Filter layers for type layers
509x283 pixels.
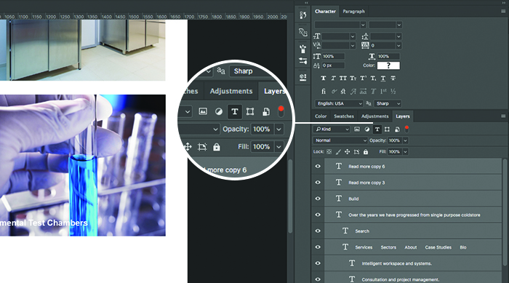click(x=377, y=129)
